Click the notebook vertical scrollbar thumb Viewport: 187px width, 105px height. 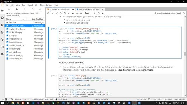pyautogui.click(x=185, y=54)
